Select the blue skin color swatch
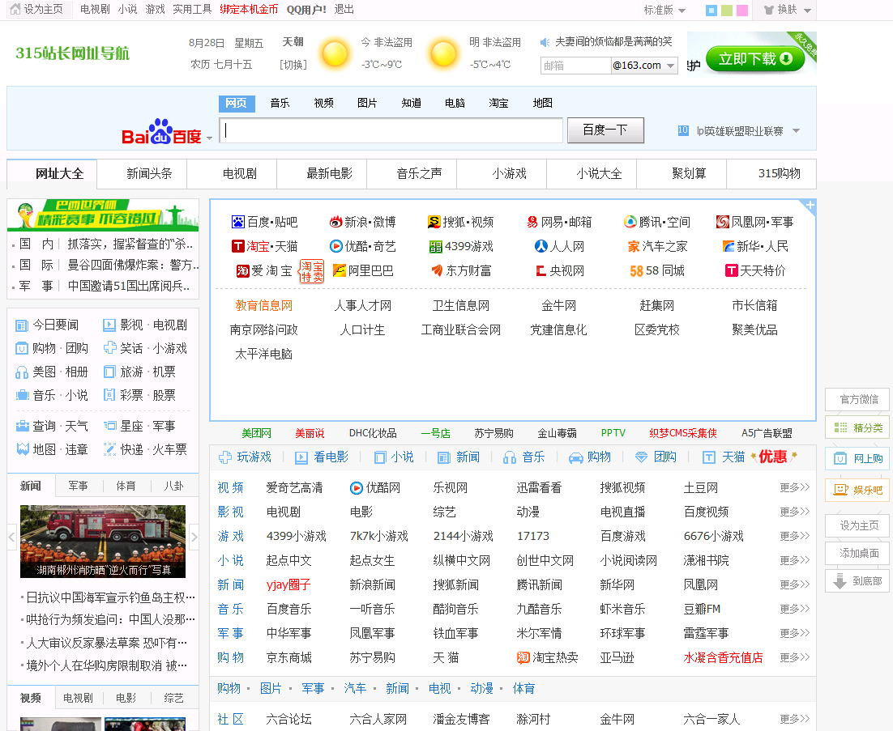The image size is (893, 731). click(x=711, y=11)
